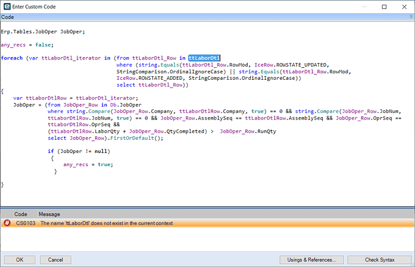
Task: Run Check Syntax
Action: (x=380, y=260)
